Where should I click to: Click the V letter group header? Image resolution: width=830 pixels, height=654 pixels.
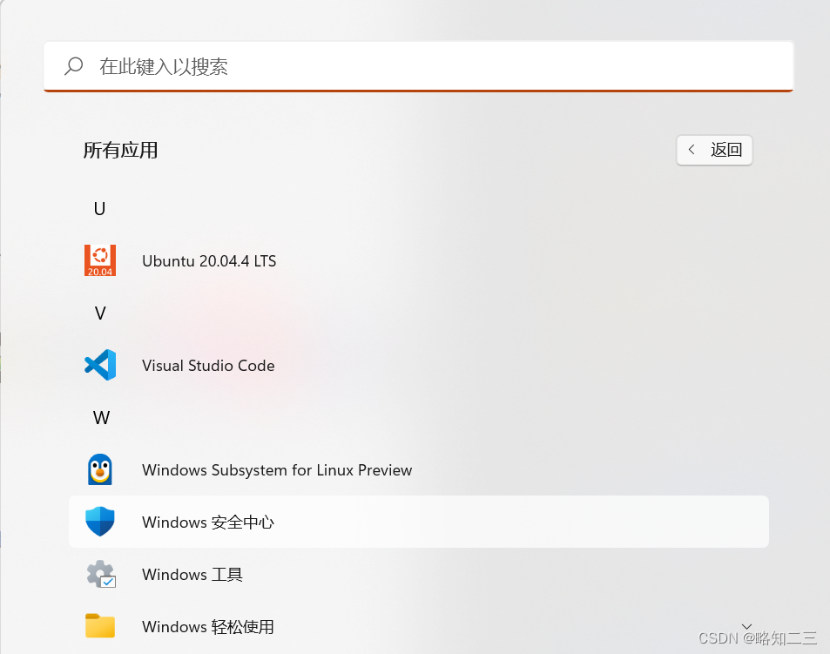click(100, 314)
